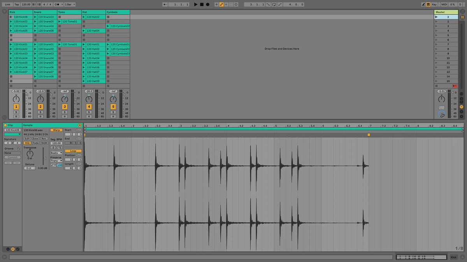Screen dimensions: 467x262
Task: Disable the clip Loop switch
Action: [x=73, y=151]
